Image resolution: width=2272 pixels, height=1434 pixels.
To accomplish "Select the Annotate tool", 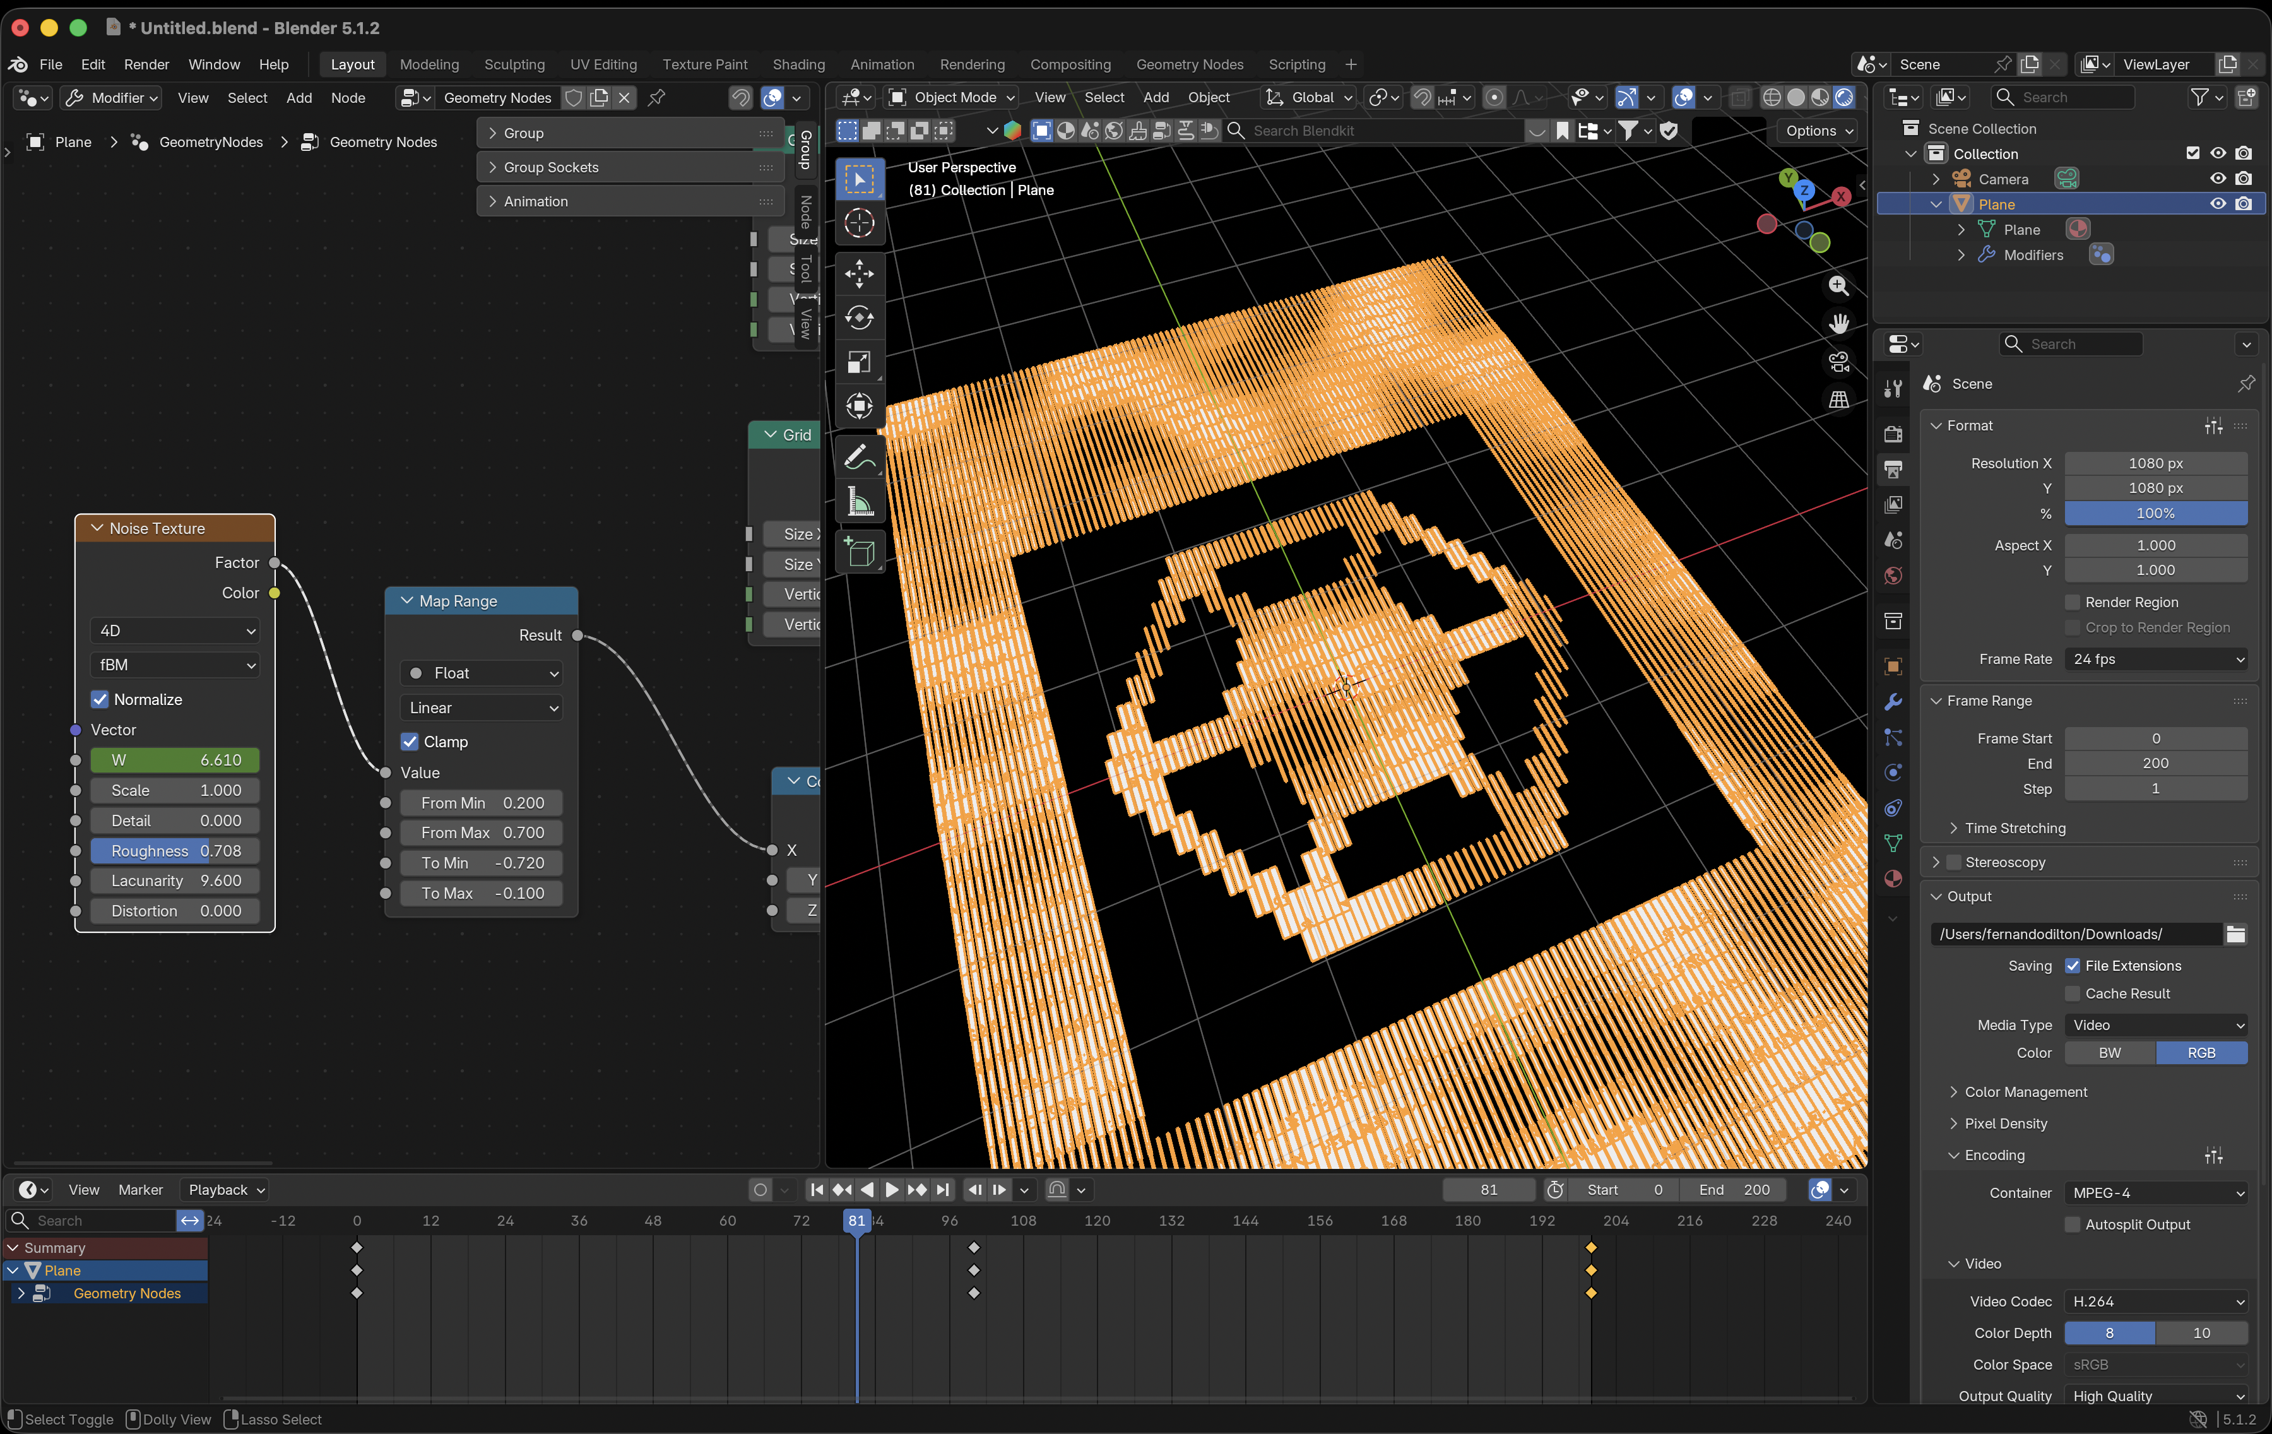I will [x=858, y=458].
